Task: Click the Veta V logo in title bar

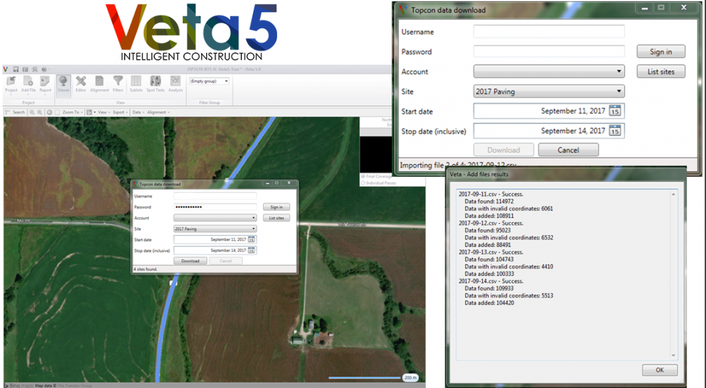Action: (6, 69)
